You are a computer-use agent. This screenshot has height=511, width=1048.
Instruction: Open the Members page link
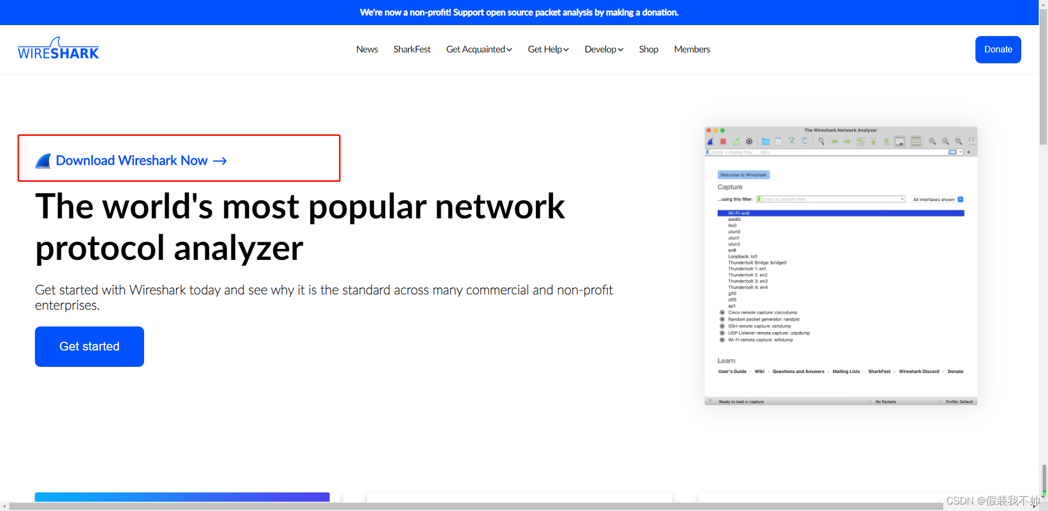(692, 49)
